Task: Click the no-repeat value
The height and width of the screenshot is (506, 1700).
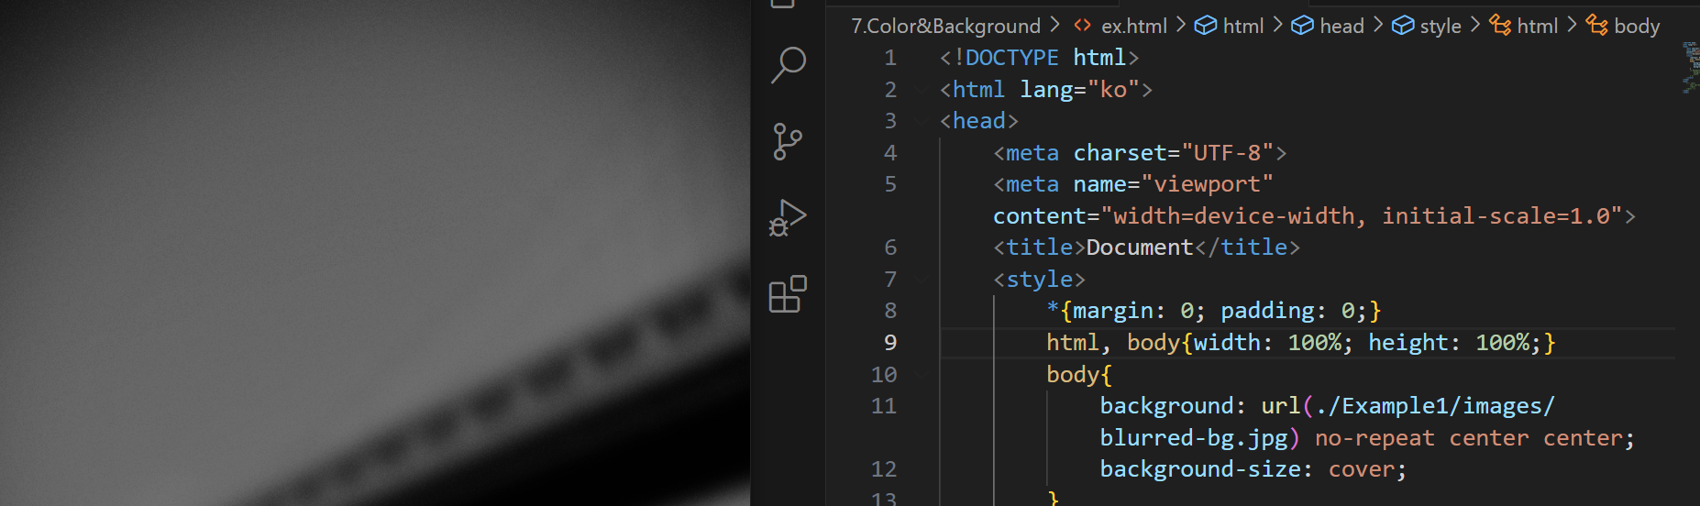Action: [x=1374, y=438]
